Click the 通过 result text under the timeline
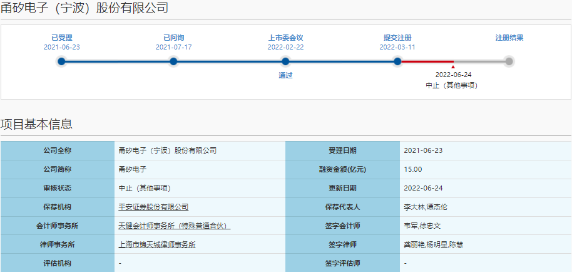Screen dimensions: 572x272 (285, 76)
